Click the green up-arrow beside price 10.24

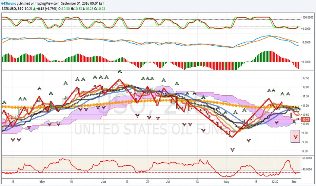click(34, 9)
